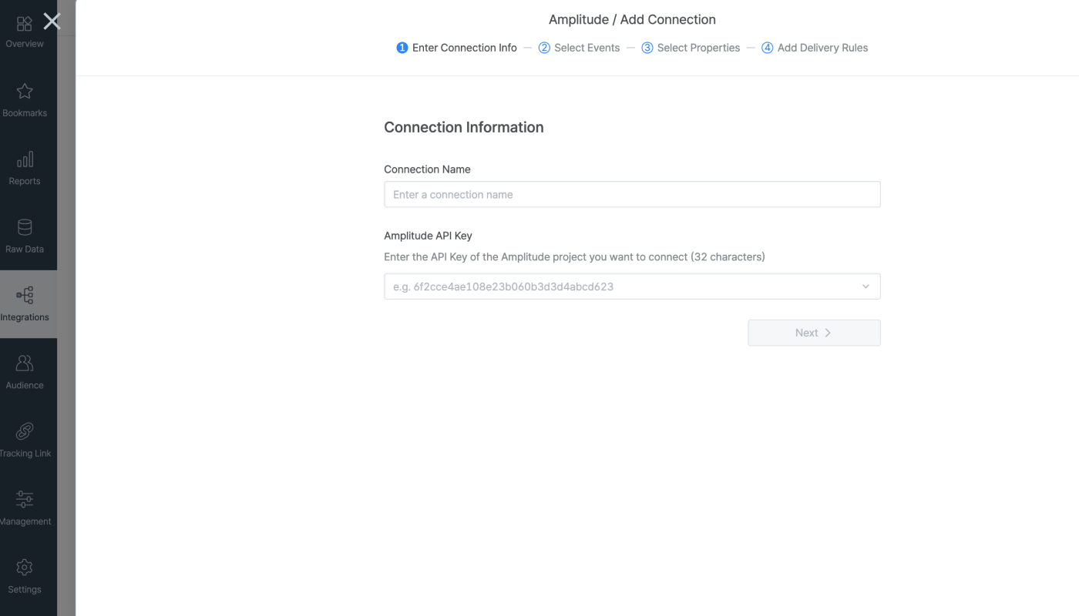Open Tracking Link chain icon

click(x=25, y=430)
